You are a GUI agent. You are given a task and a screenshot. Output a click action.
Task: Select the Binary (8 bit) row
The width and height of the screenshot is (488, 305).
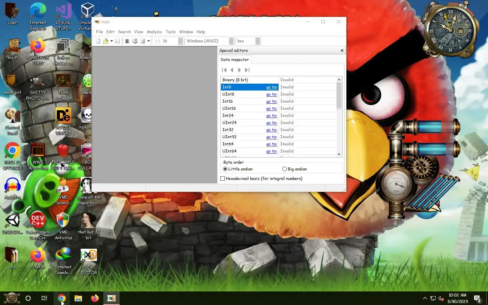click(x=278, y=80)
